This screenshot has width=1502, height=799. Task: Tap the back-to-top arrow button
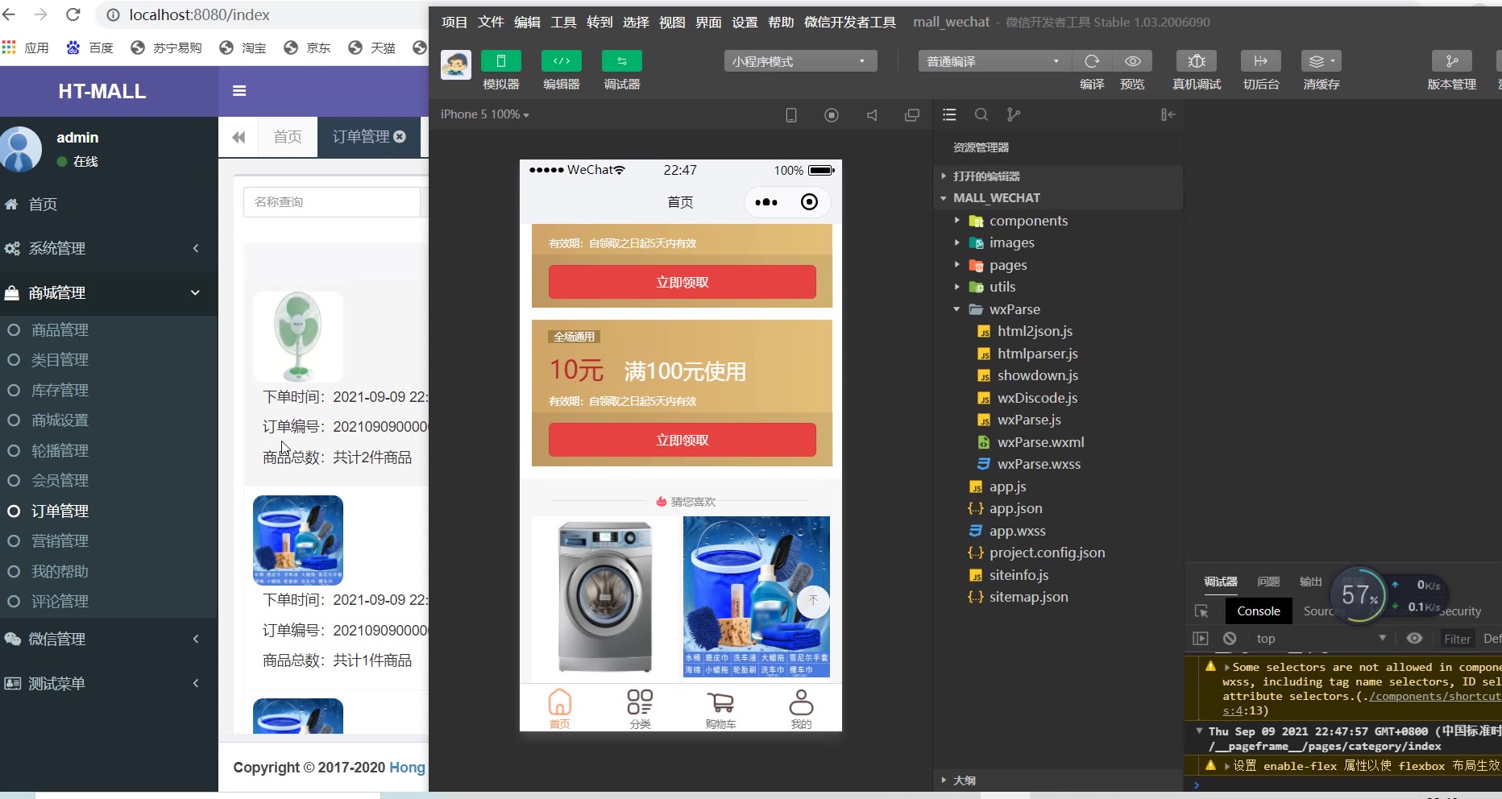813,601
